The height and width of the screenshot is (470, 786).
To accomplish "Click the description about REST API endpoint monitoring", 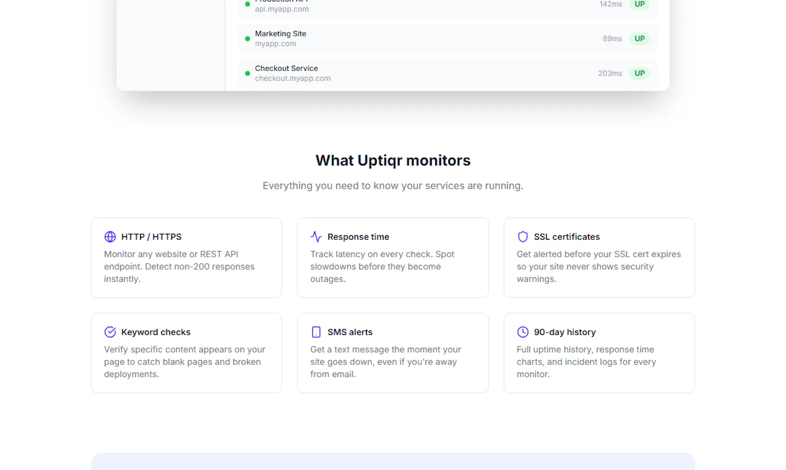I will pyautogui.click(x=179, y=267).
